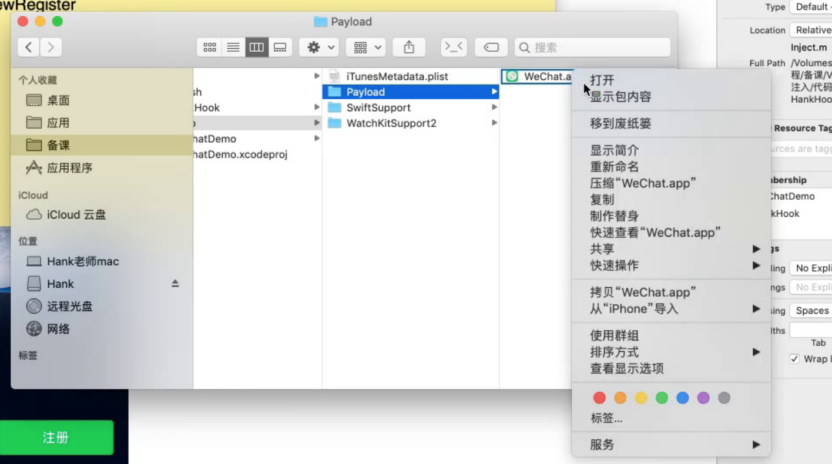Switch Finder to gallery view
Image resolution: width=832 pixels, height=464 pixels.
(280, 48)
